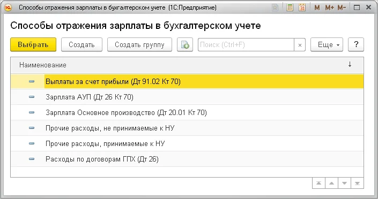
Task: Click item icon beside Выплаты за счет прибыли
Action: point(32,81)
